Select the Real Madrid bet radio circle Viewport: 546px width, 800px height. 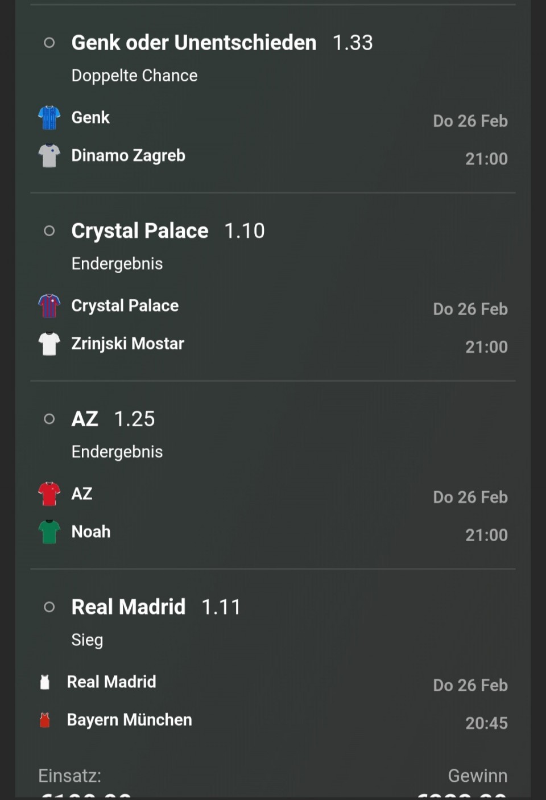click(x=49, y=607)
